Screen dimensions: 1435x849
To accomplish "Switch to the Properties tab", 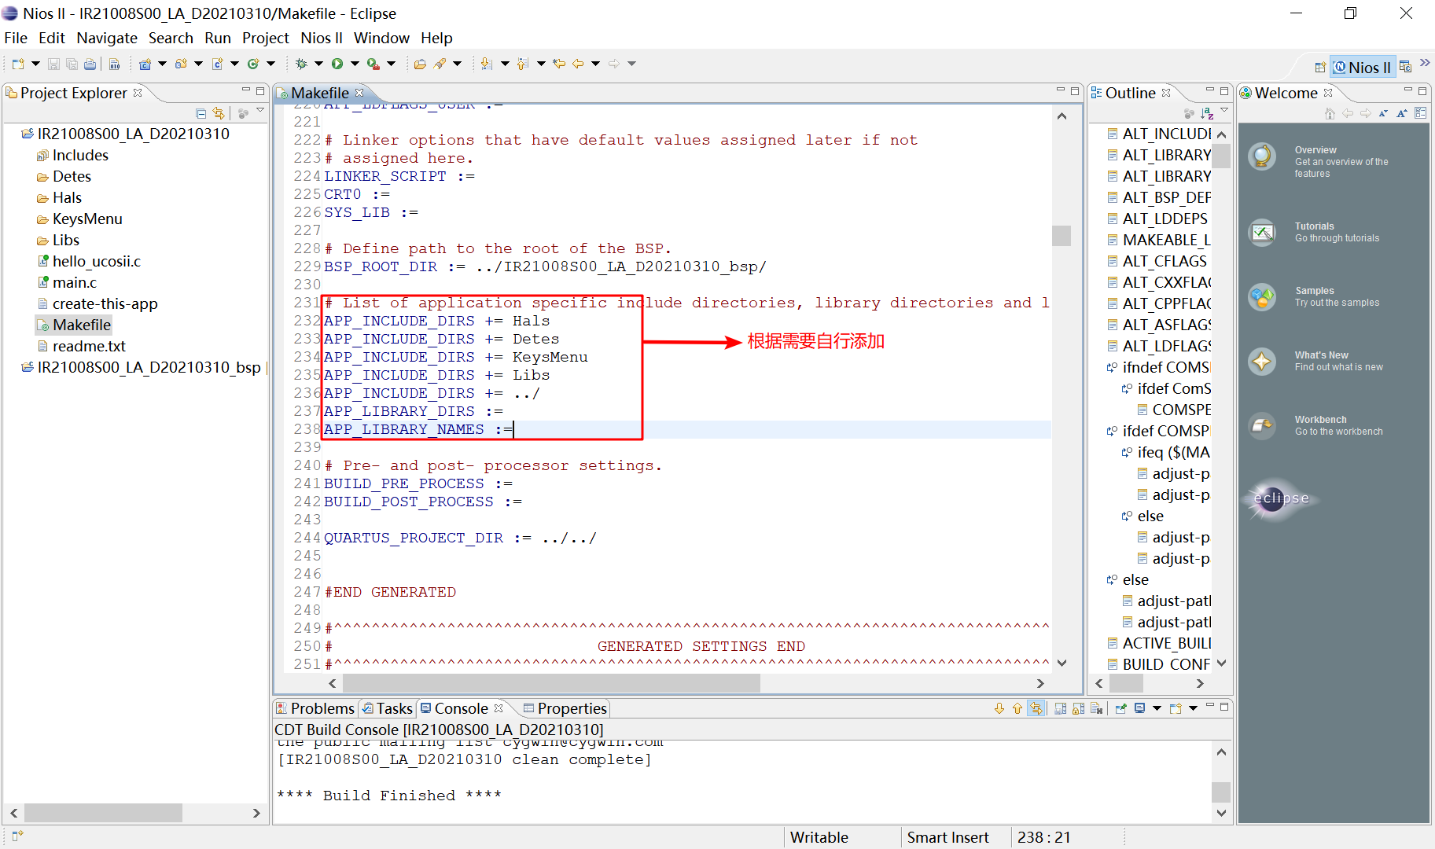I will click(x=565, y=708).
